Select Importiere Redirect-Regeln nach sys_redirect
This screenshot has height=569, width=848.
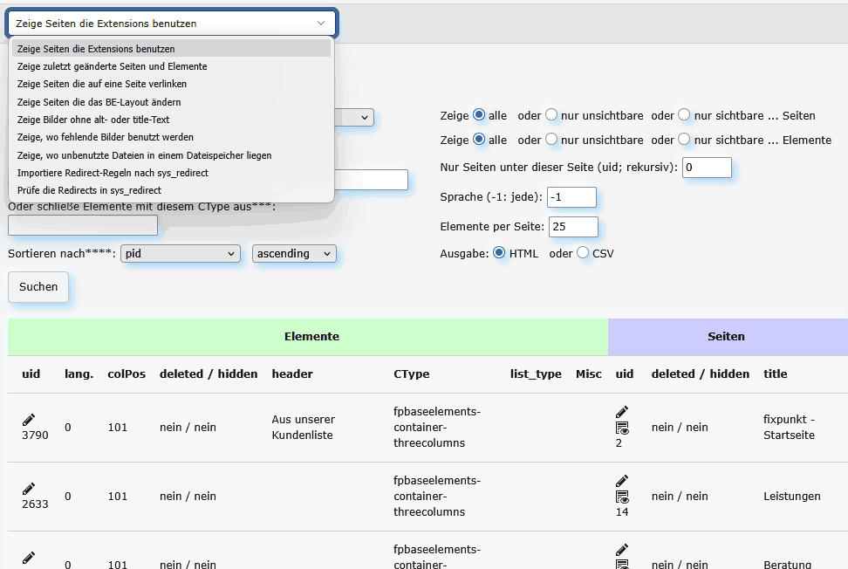pyautogui.click(x=171, y=173)
